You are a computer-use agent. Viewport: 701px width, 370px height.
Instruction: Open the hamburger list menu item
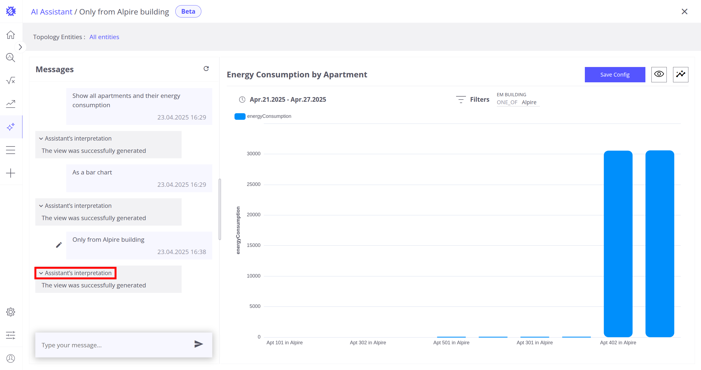(x=11, y=150)
